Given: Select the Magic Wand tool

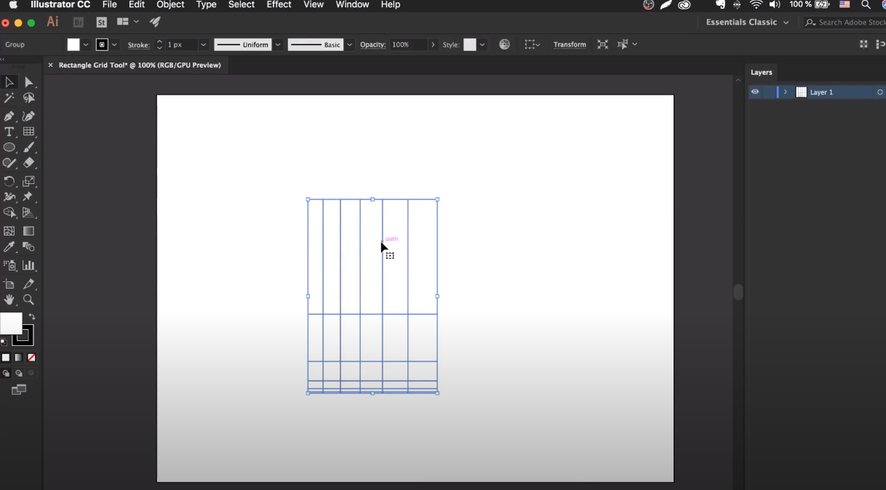Looking at the screenshot, I should pyautogui.click(x=9, y=98).
